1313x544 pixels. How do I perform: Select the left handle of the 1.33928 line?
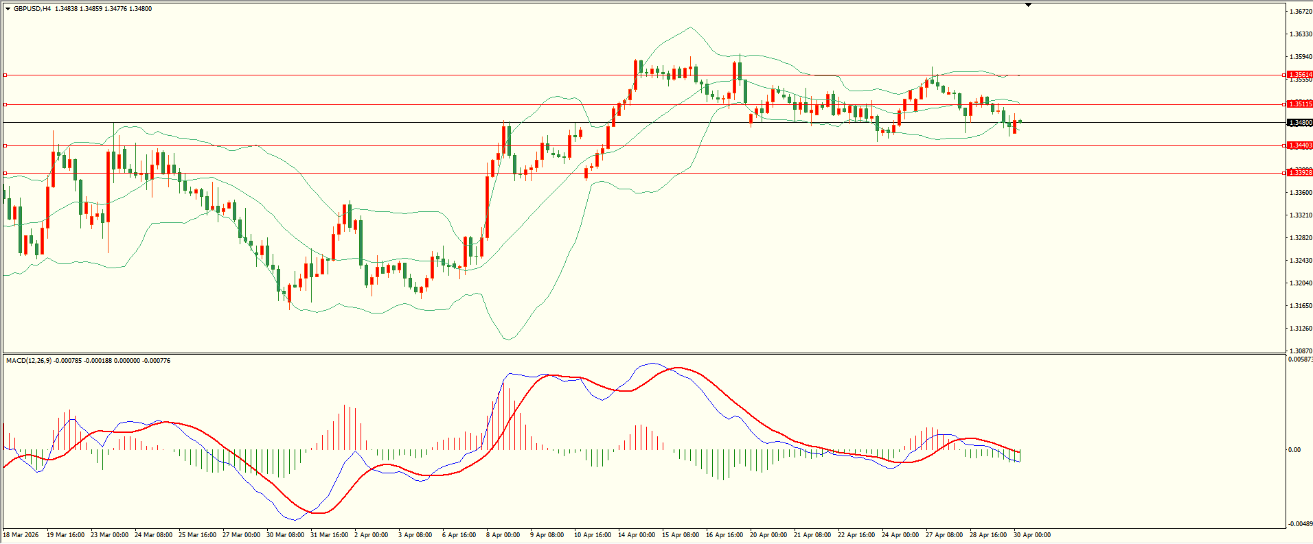click(5, 173)
